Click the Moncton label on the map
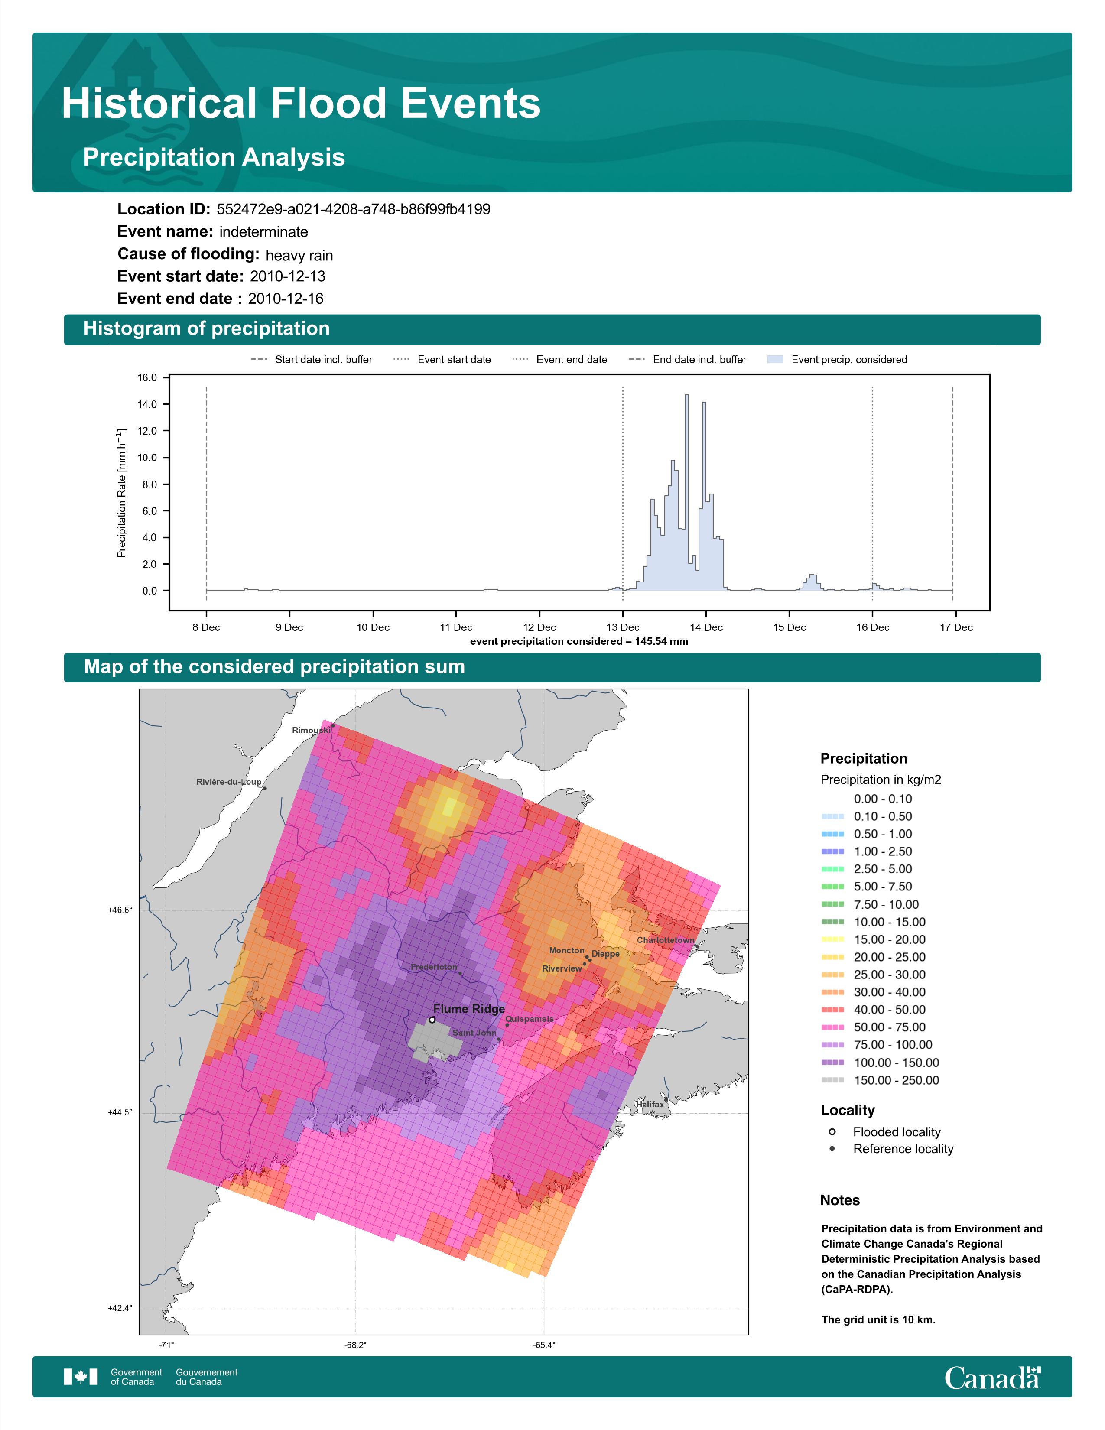Image resolution: width=1105 pixels, height=1430 pixels. click(x=567, y=950)
